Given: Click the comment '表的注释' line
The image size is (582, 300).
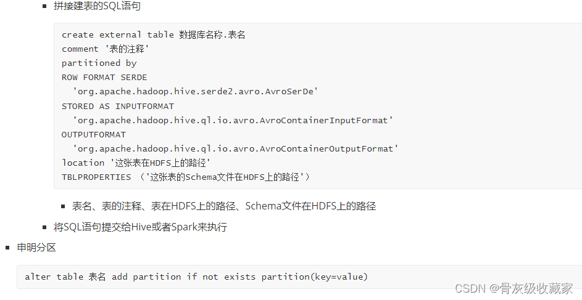Looking at the screenshot, I should (x=105, y=49).
